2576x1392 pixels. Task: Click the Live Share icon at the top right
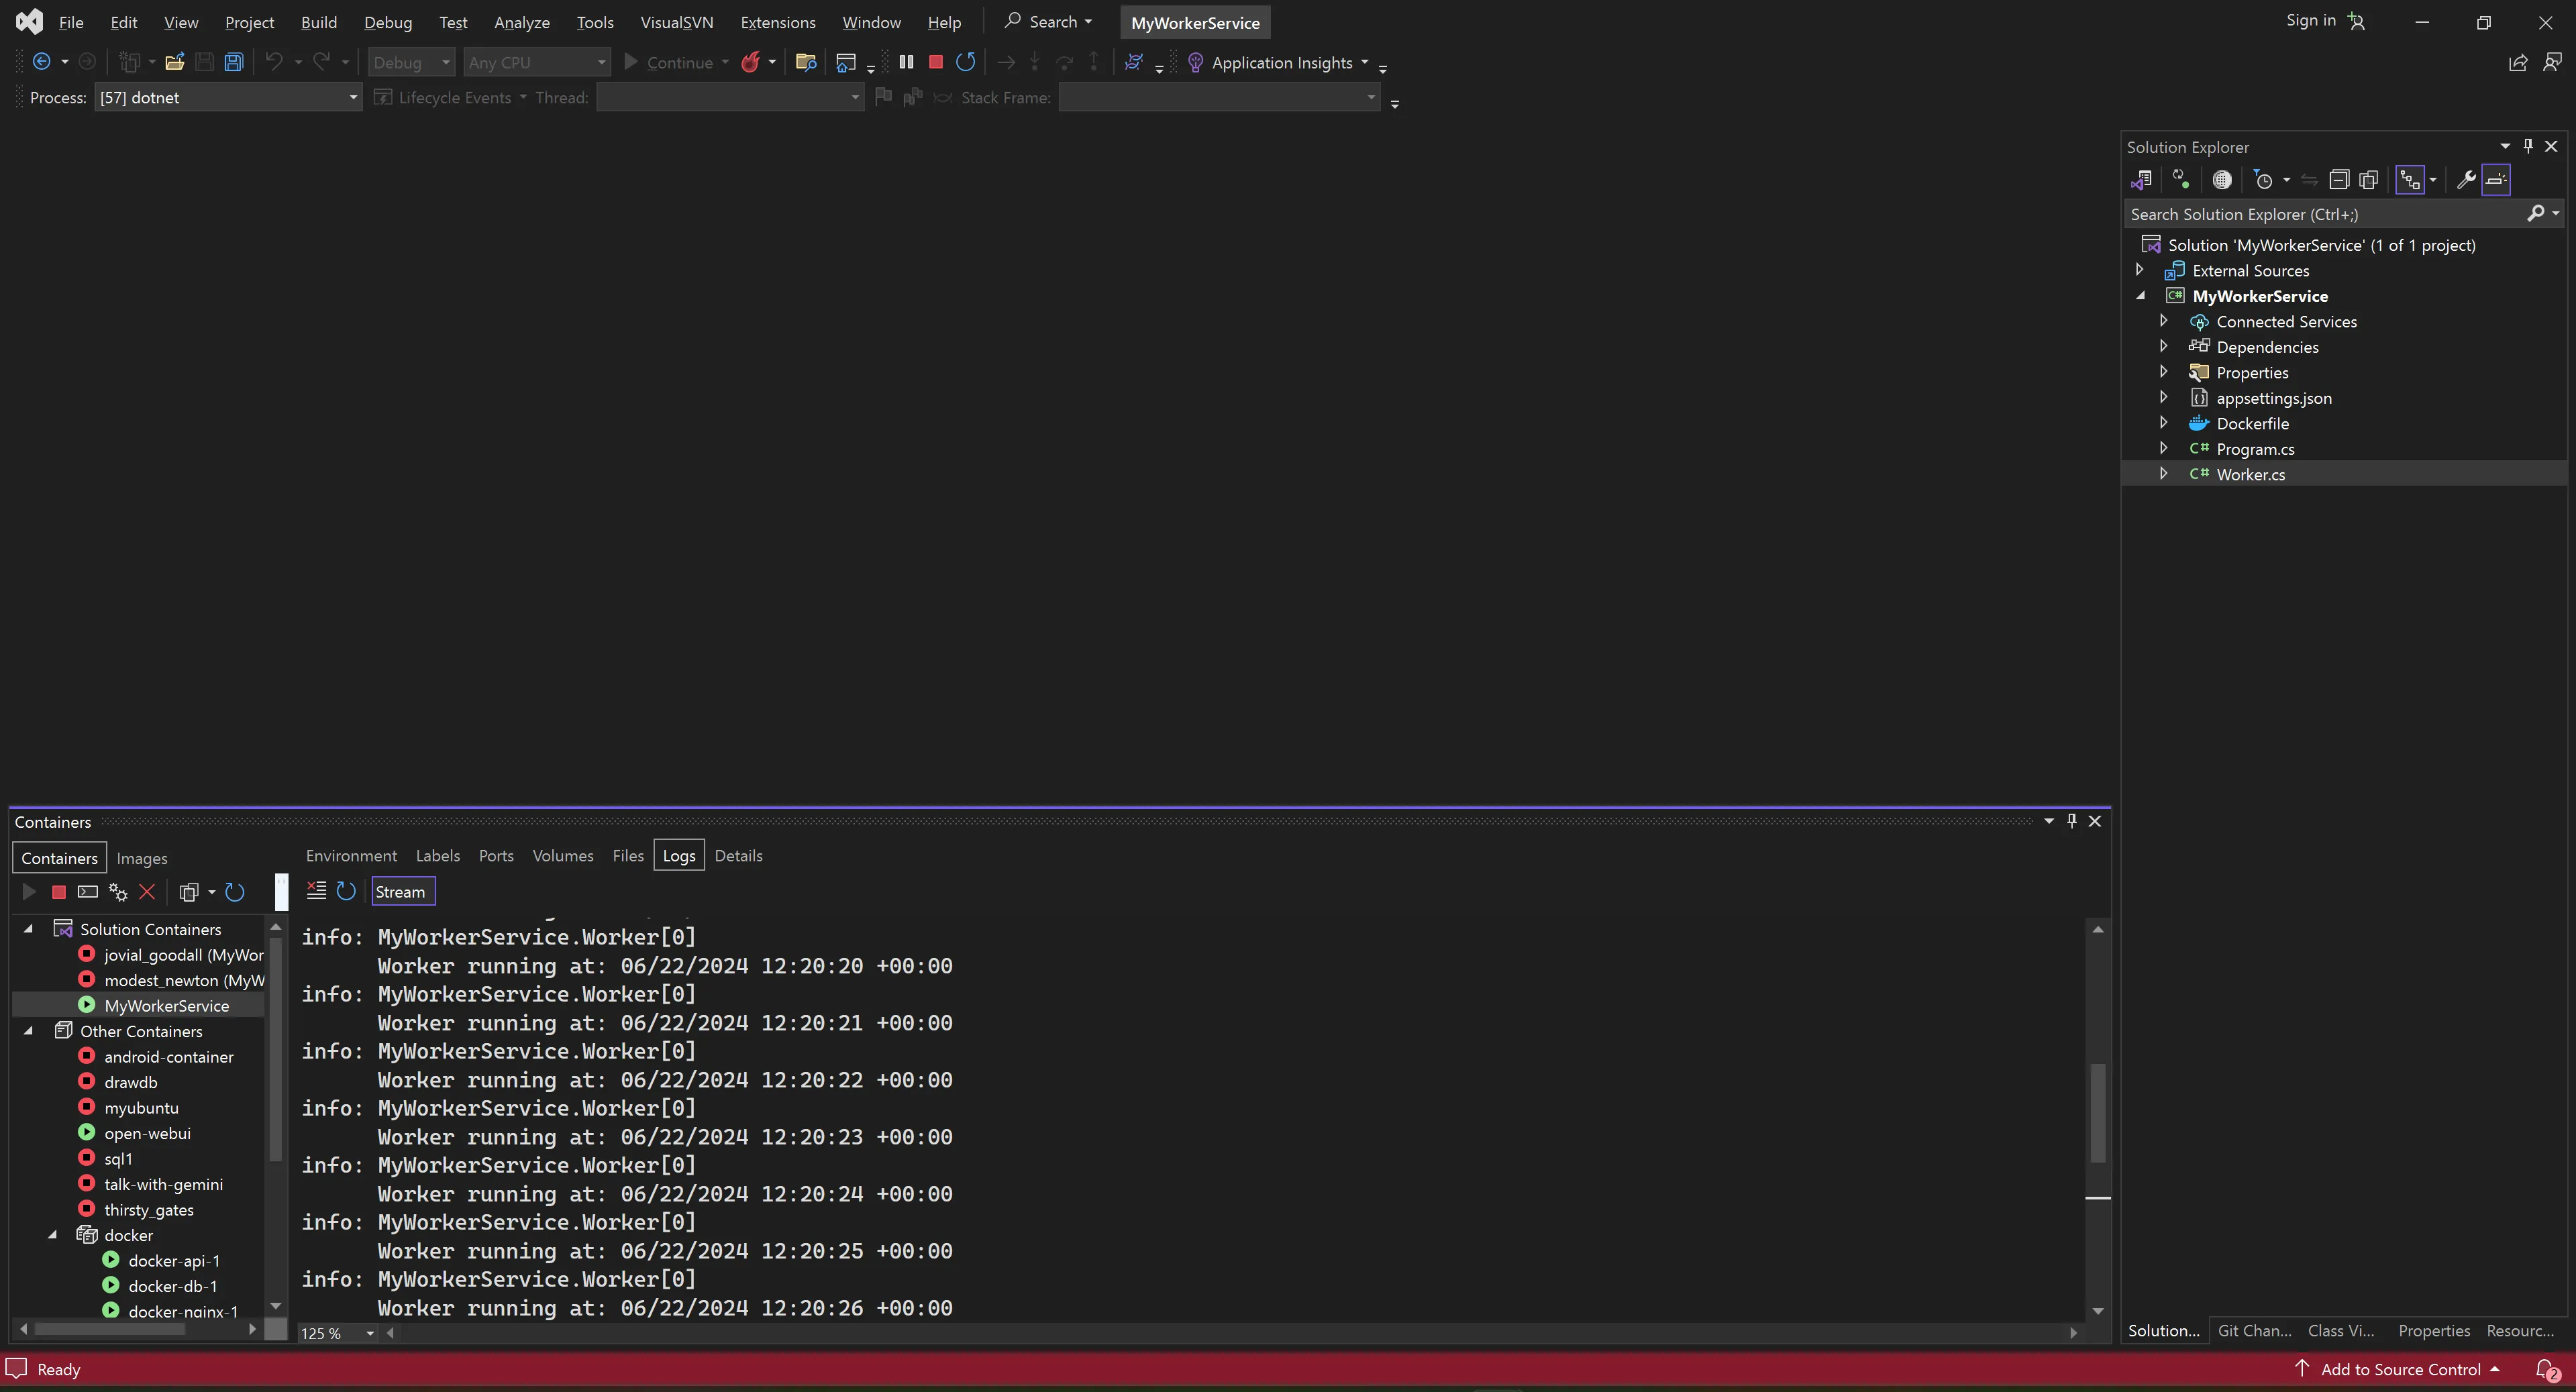point(2518,62)
